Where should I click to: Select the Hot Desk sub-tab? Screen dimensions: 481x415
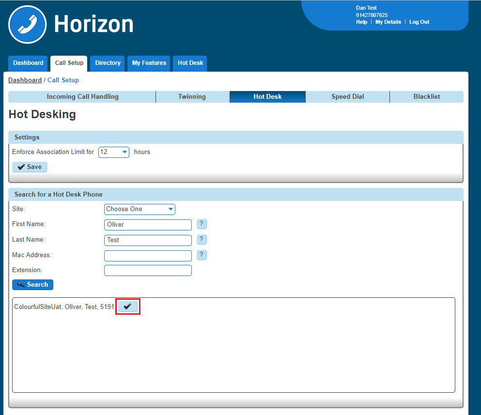pyautogui.click(x=267, y=97)
